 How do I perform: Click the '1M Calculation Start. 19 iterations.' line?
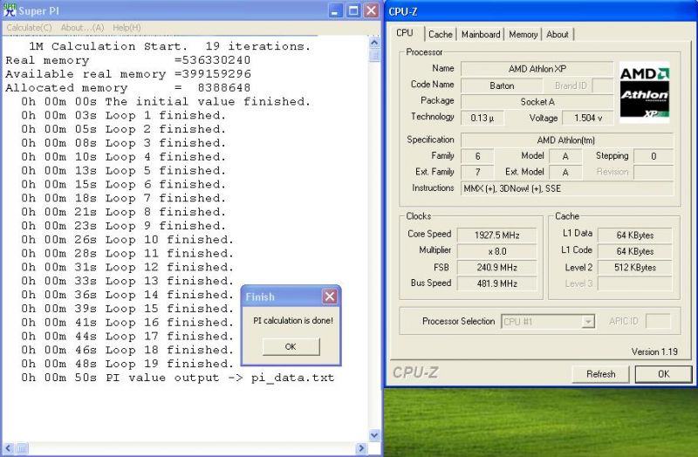(169, 46)
